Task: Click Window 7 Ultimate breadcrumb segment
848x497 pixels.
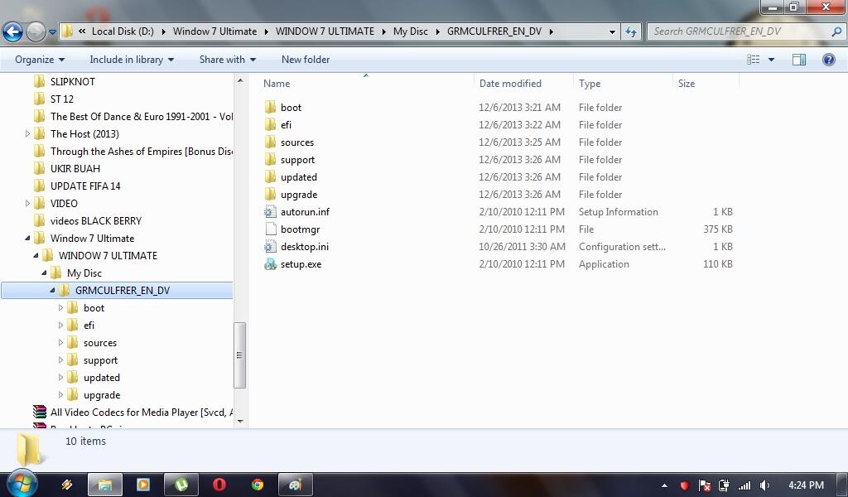Action: coord(214,31)
